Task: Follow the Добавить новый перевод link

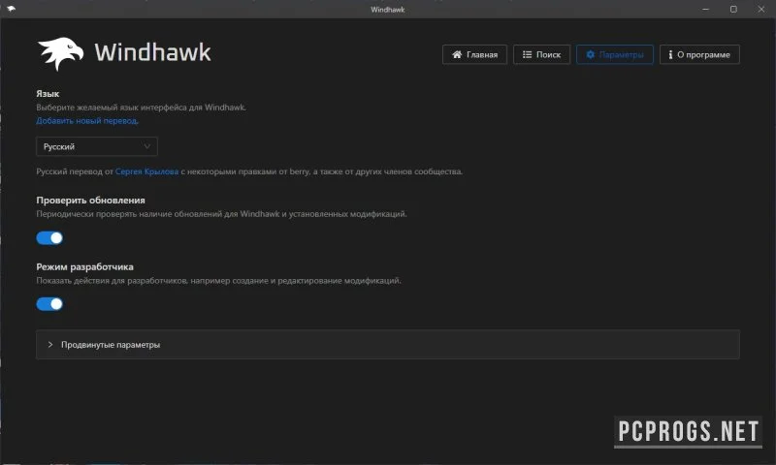Action: [x=87, y=120]
